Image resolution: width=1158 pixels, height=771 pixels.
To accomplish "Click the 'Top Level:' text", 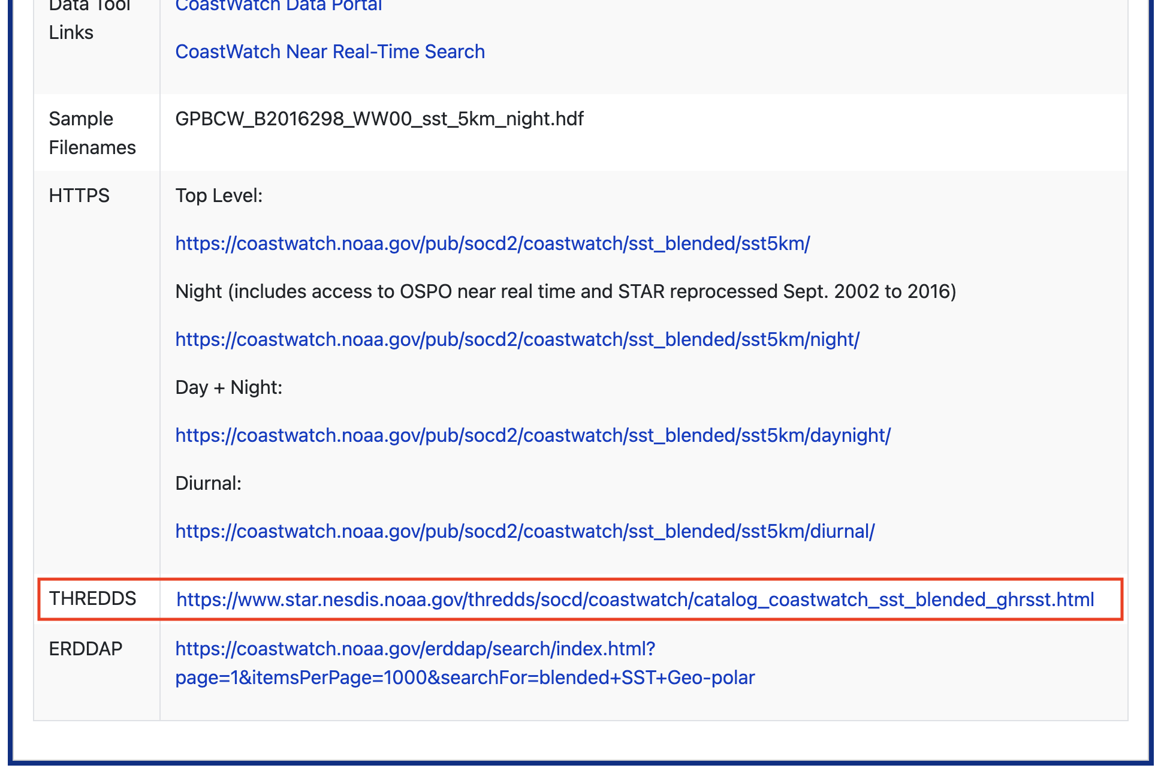I will pos(219,195).
